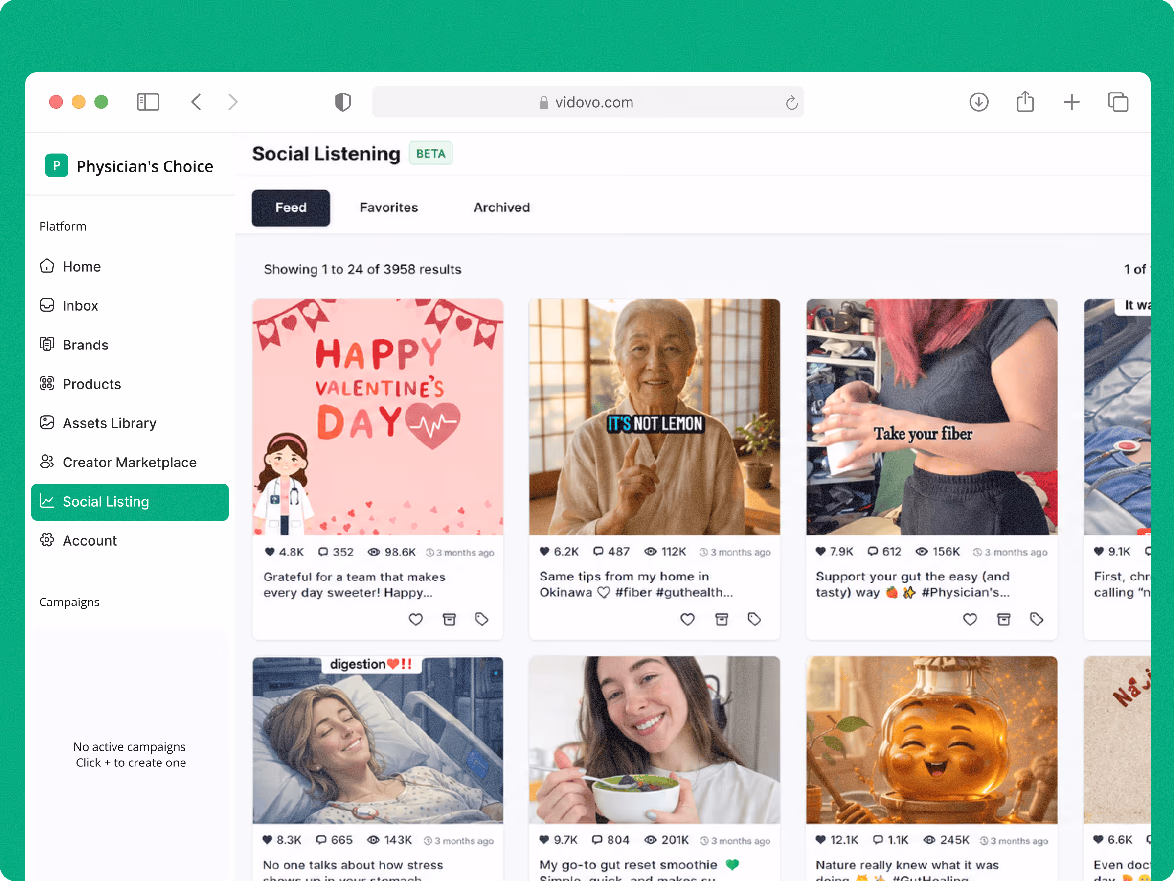
Task: Click the Physician's Choice workspace logo
Action: (x=56, y=166)
